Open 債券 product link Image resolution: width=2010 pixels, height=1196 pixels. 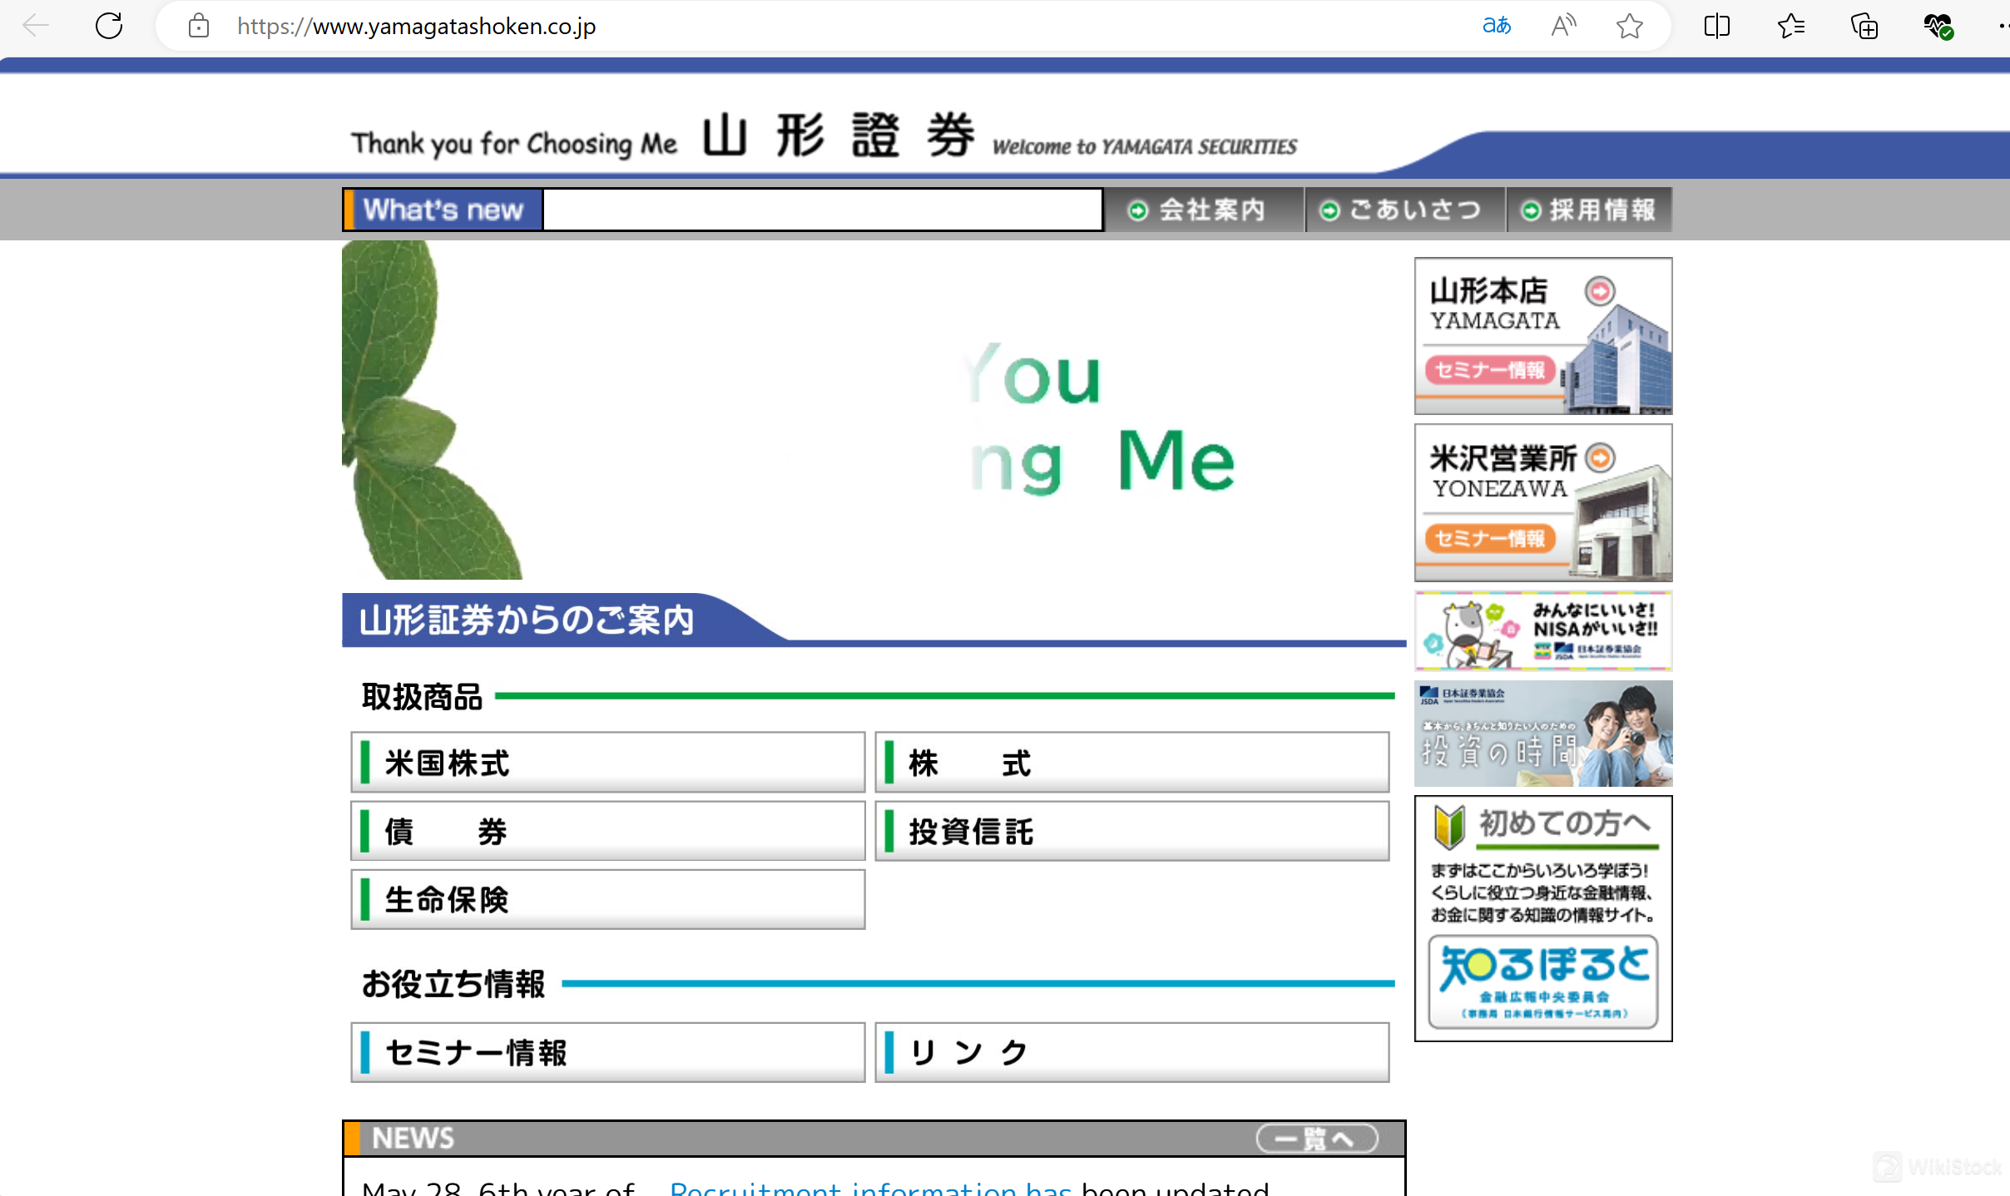click(x=608, y=831)
